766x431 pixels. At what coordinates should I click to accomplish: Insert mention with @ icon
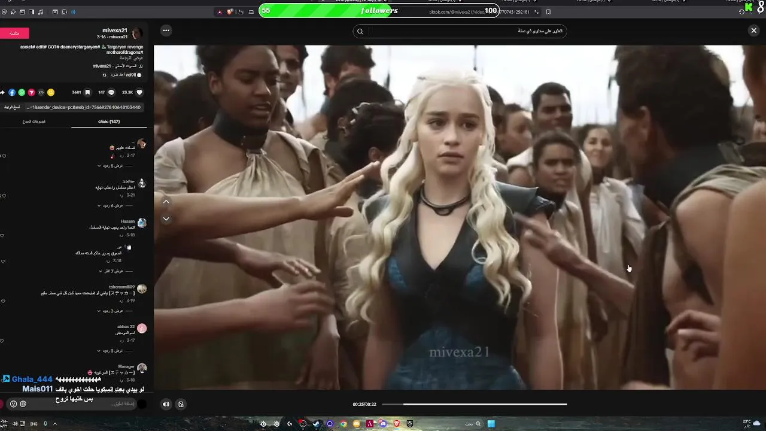click(23, 404)
